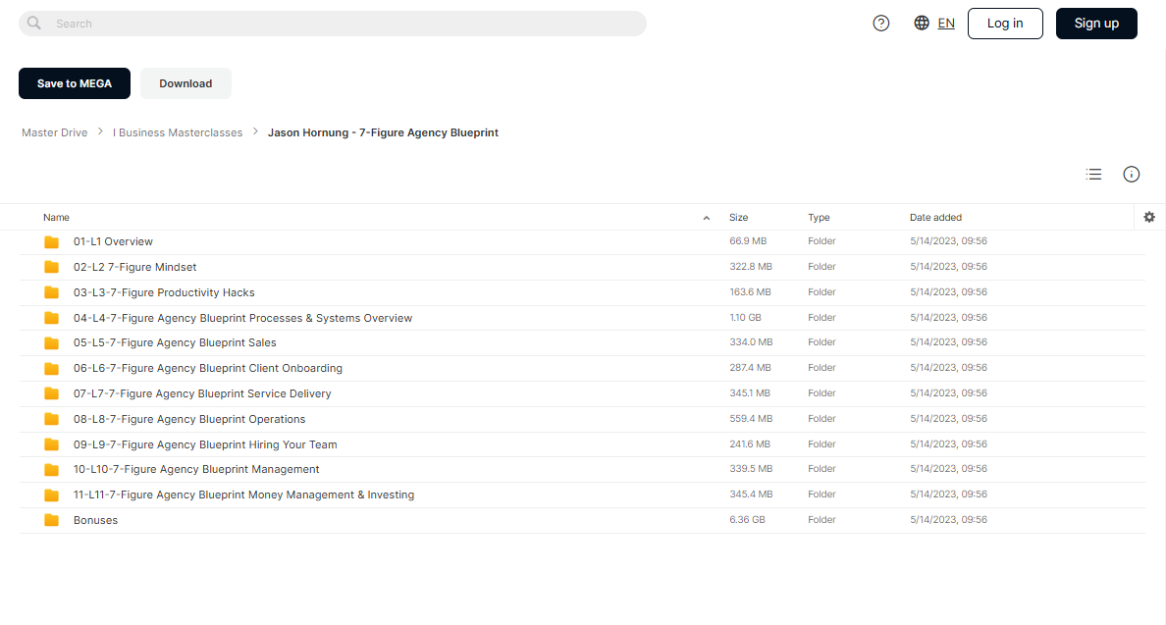This screenshot has width=1166, height=625.
Task: Select the Bonuses folder name
Action: pos(95,520)
